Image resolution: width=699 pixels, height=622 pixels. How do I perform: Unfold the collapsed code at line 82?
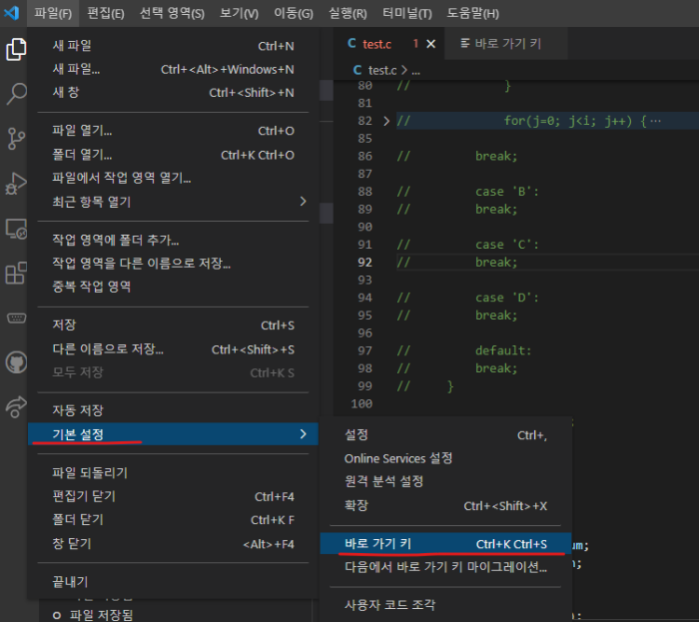click(386, 121)
